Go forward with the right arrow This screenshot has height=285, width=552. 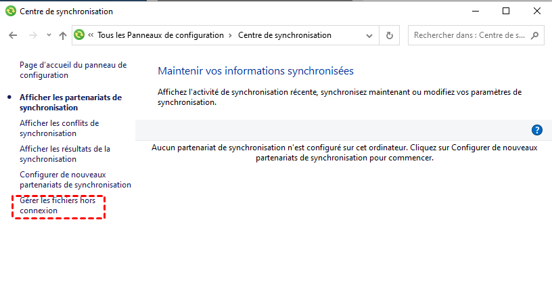pos(31,35)
